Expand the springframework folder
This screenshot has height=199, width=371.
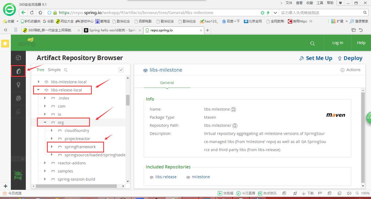coord(52,147)
